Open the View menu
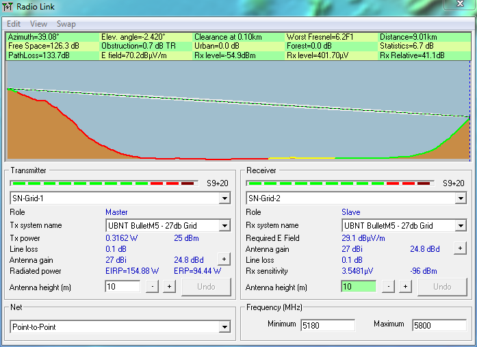The height and width of the screenshot is (347, 477). 38,24
